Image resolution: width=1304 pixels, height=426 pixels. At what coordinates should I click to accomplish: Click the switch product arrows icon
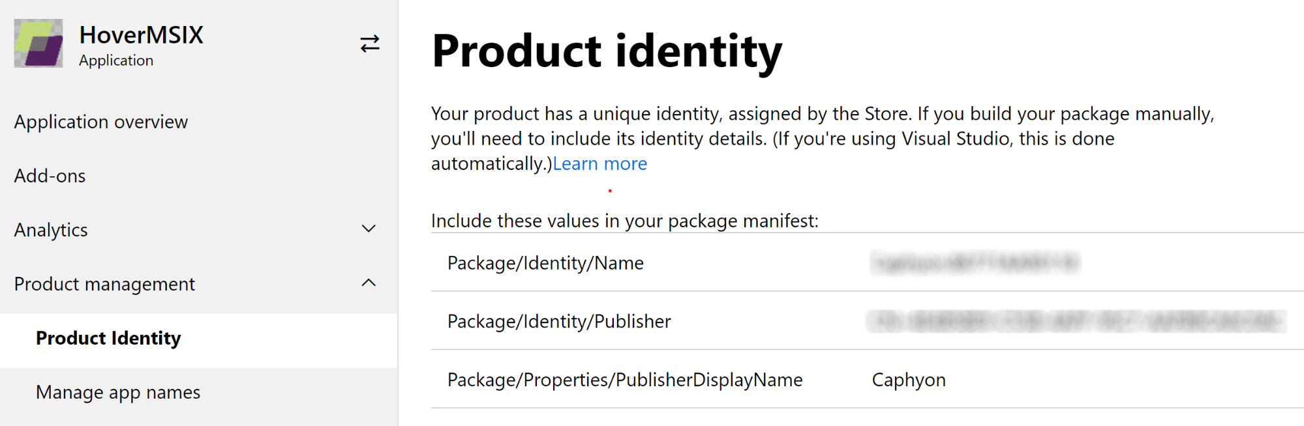[370, 44]
